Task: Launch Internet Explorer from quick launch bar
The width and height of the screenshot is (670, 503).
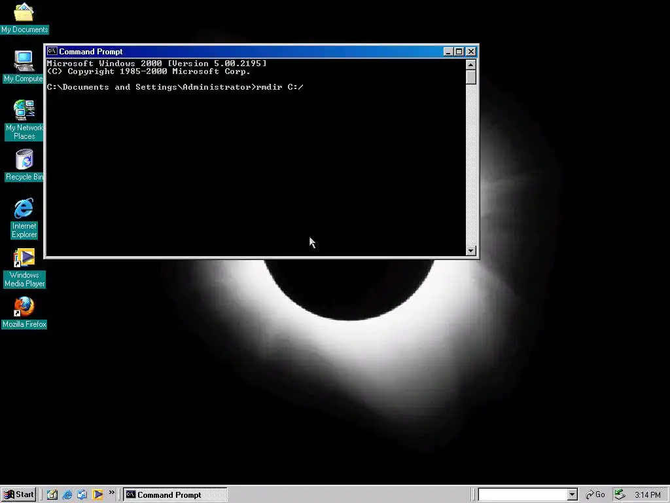Action: pos(67,494)
